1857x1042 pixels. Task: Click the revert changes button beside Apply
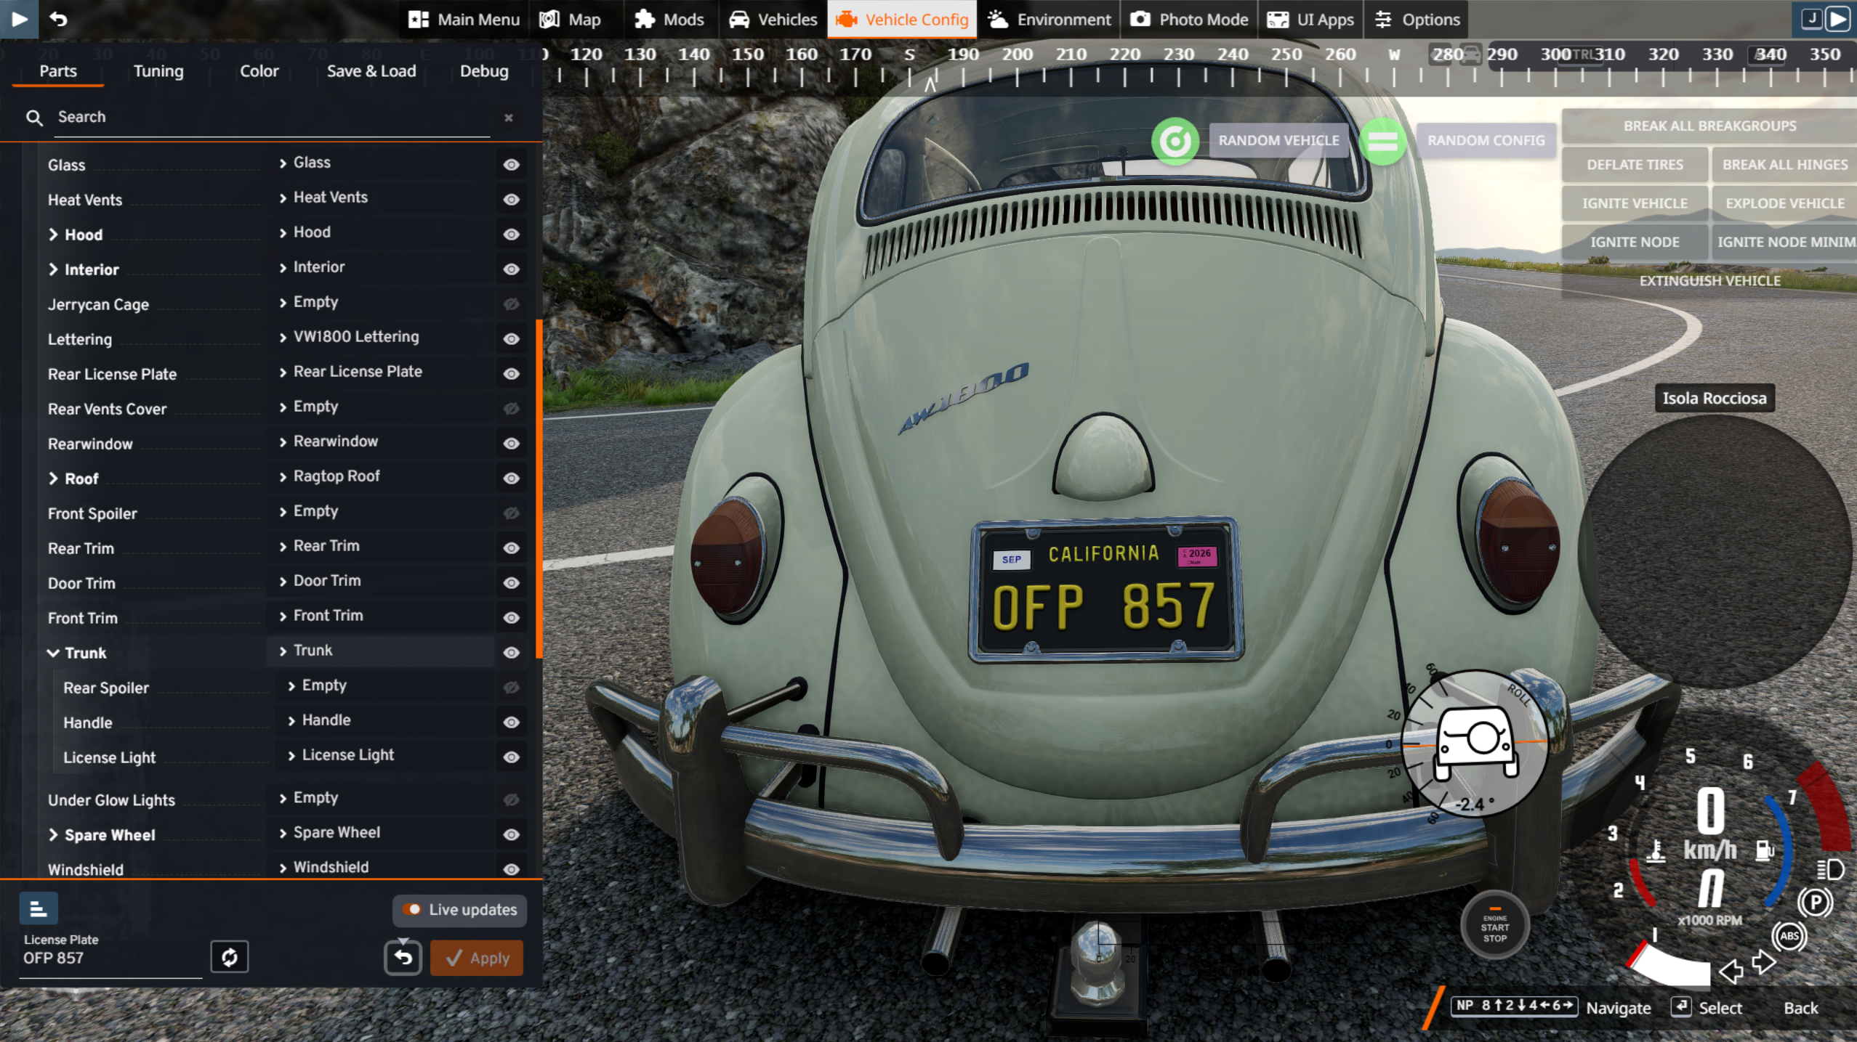click(403, 958)
